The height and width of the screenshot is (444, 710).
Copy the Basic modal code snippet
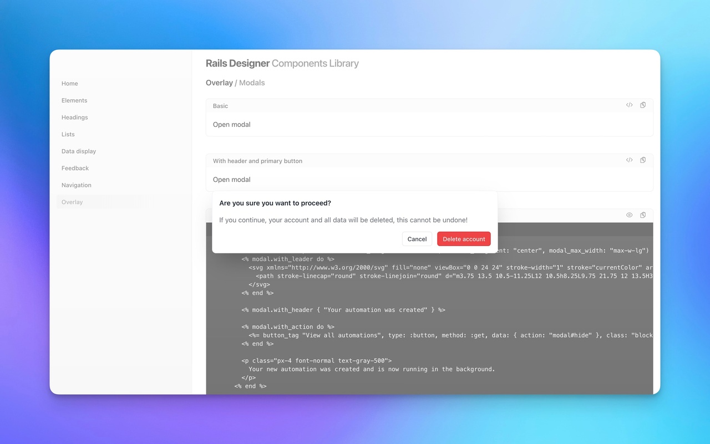coord(642,105)
